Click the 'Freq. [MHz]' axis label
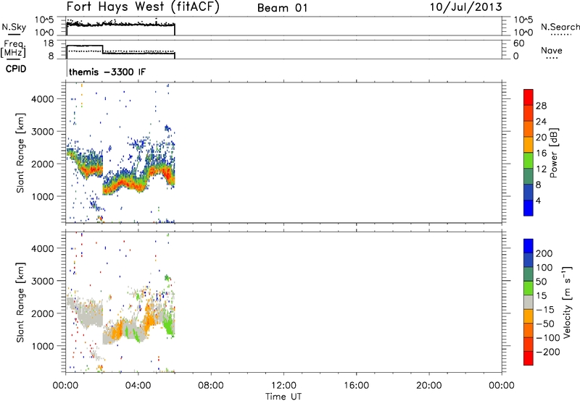The image size is (580, 401). (x=13, y=49)
